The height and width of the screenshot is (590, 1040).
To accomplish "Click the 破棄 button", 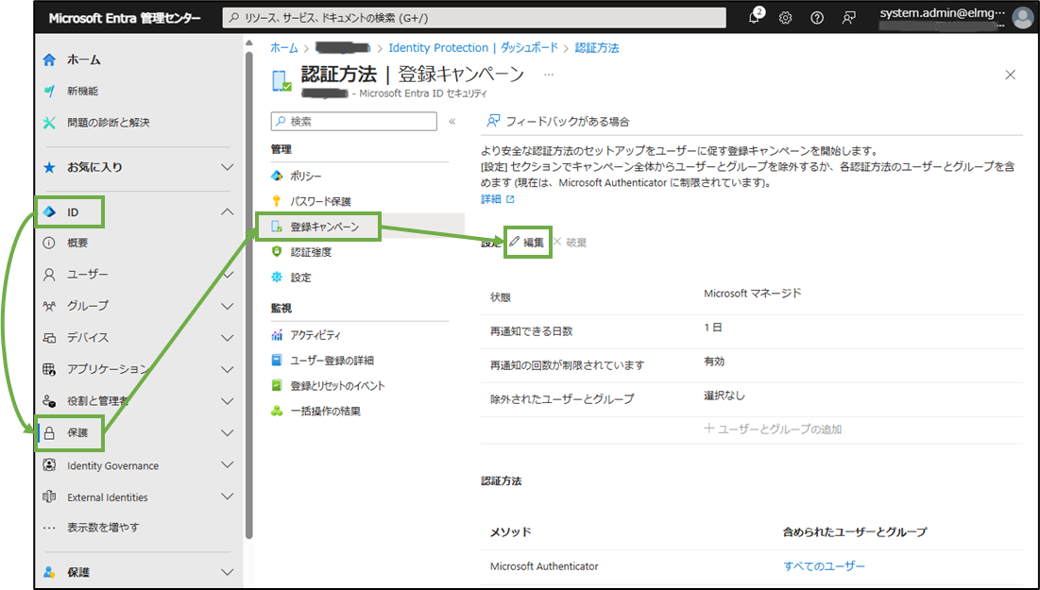I will point(570,243).
